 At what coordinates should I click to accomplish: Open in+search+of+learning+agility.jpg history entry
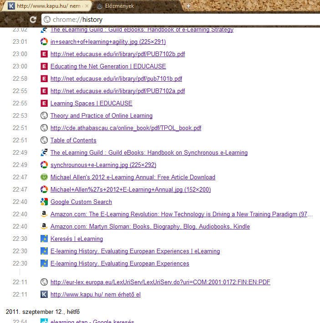108,42
